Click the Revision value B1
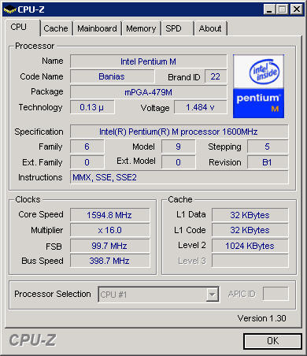 click(x=268, y=162)
